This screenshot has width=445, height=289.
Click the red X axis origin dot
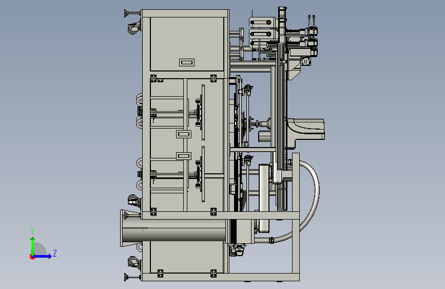(32, 257)
